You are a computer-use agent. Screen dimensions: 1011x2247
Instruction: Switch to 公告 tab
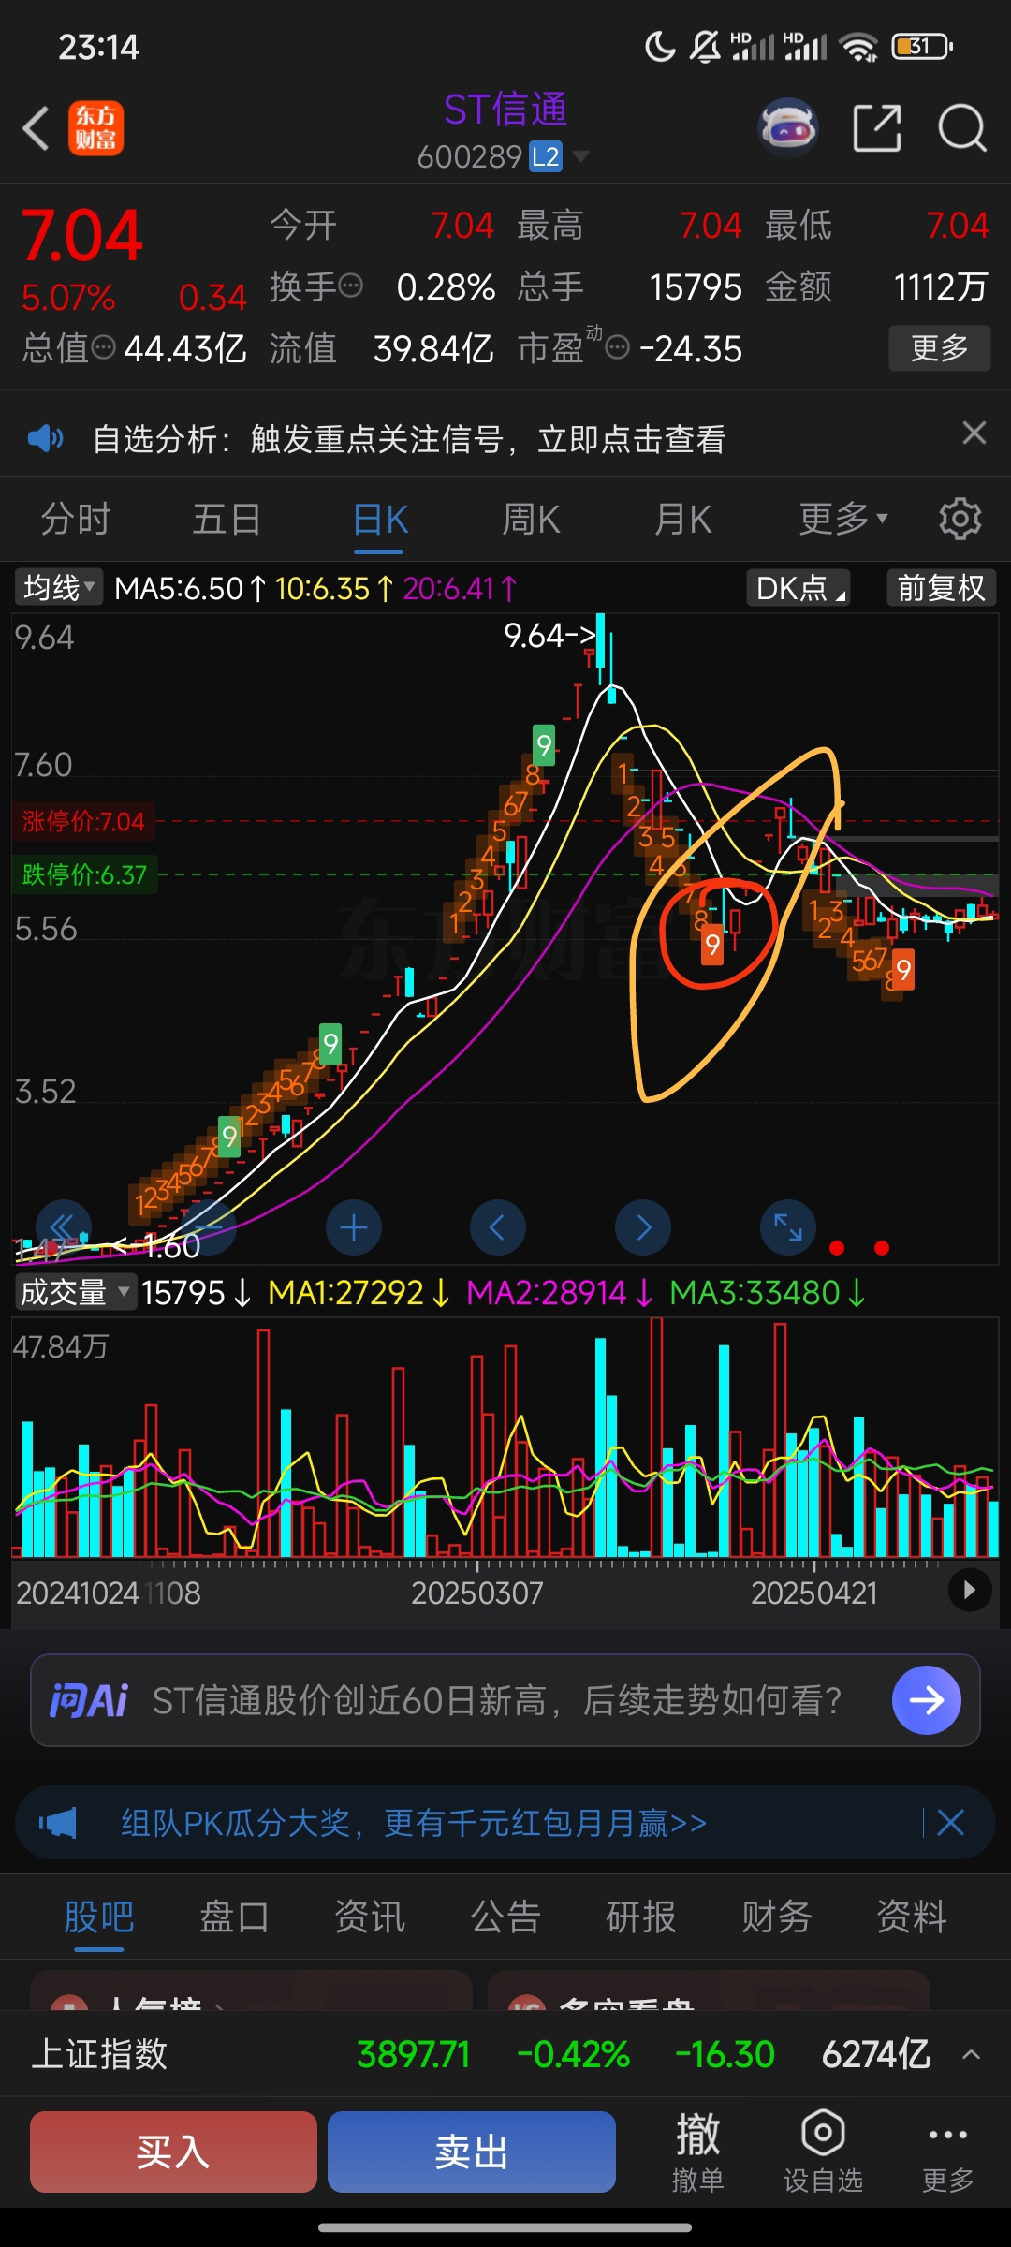[505, 1917]
